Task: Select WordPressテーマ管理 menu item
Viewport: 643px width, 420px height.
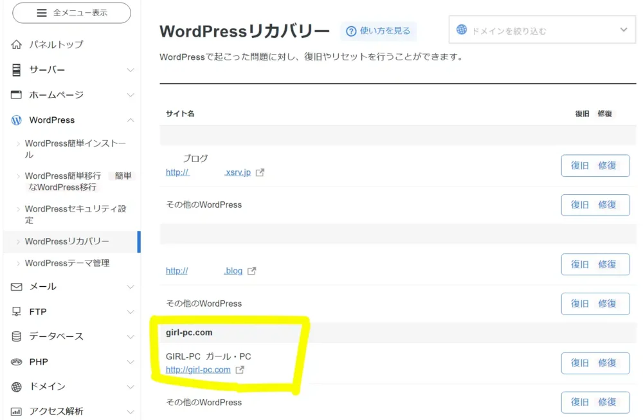Action: (67, 263)
